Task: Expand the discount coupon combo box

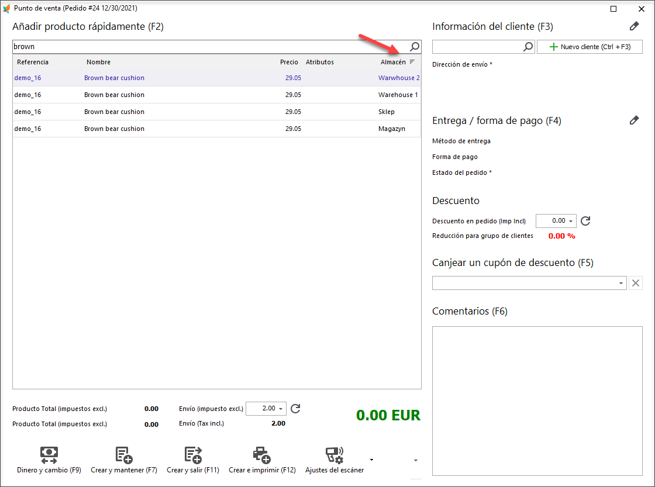Action: coord(620,283)
